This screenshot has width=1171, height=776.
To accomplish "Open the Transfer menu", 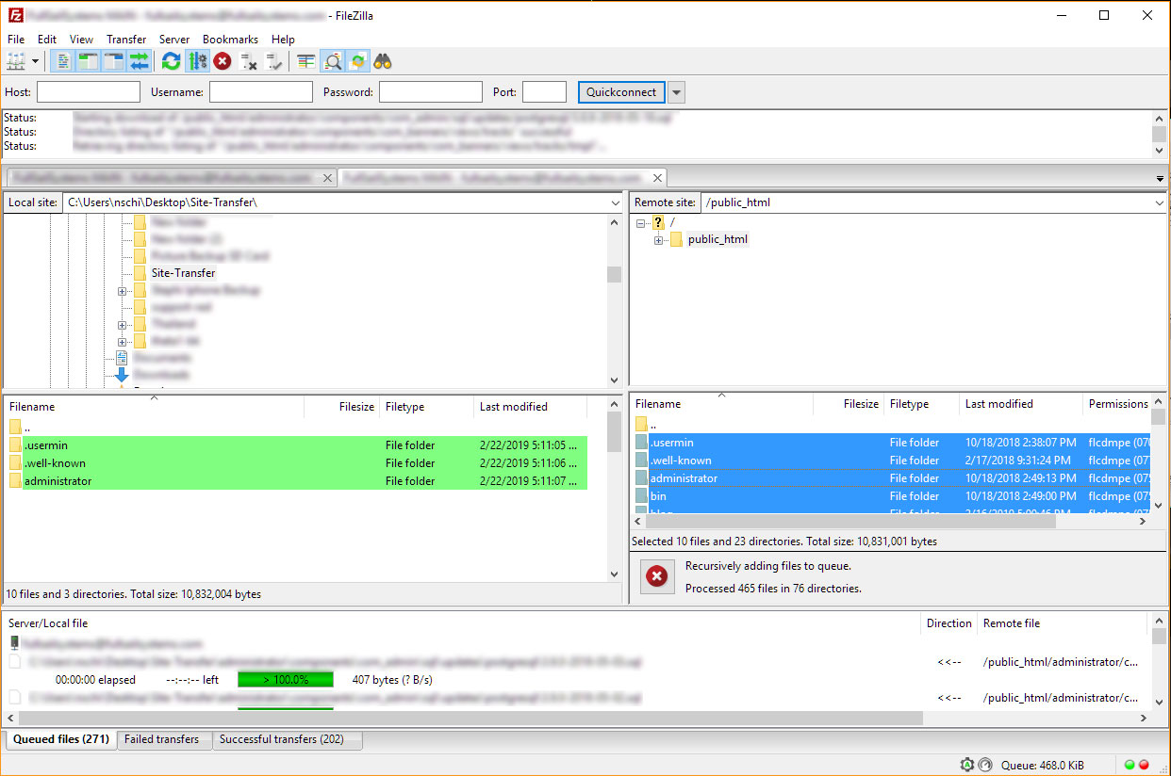I will point(126,40).
